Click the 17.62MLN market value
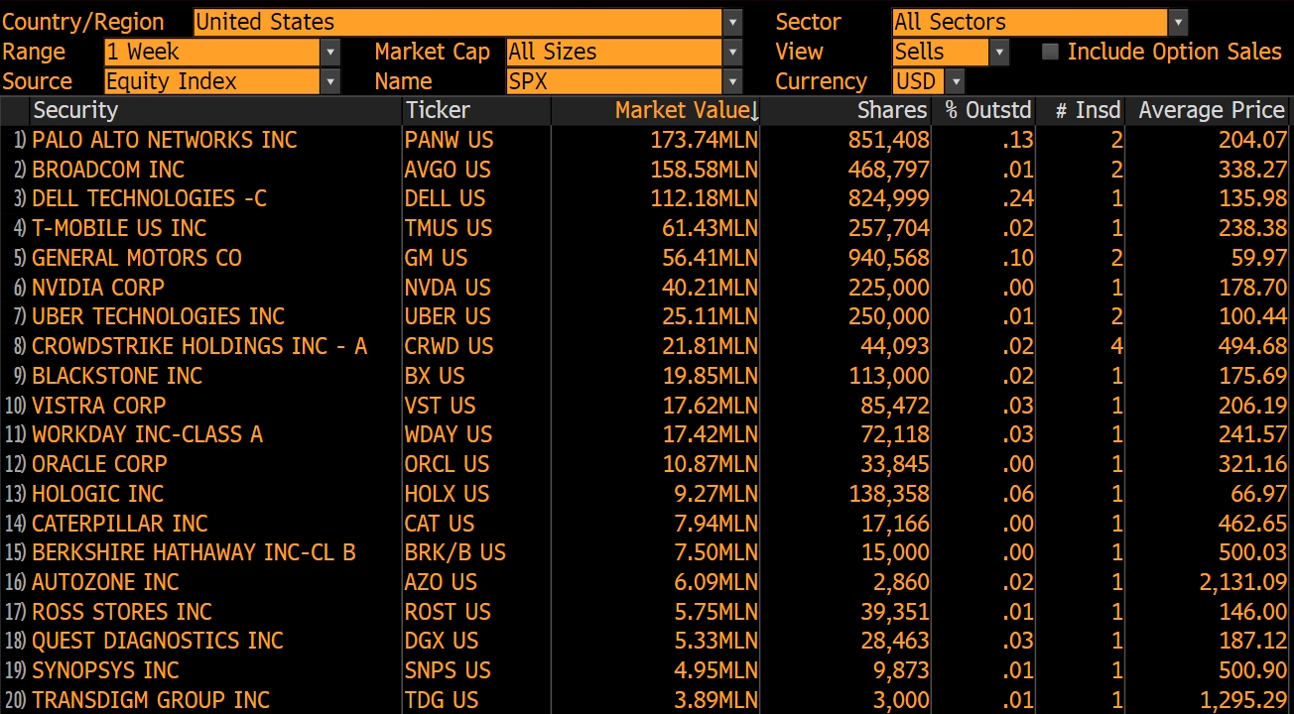This screenshot has height=714, width=1294. pyautogui.click(x=710, y=406)
